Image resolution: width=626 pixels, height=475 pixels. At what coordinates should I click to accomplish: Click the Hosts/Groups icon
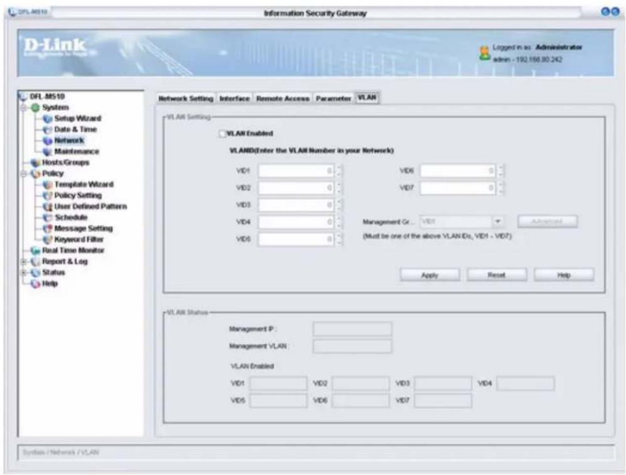point(36,163)
